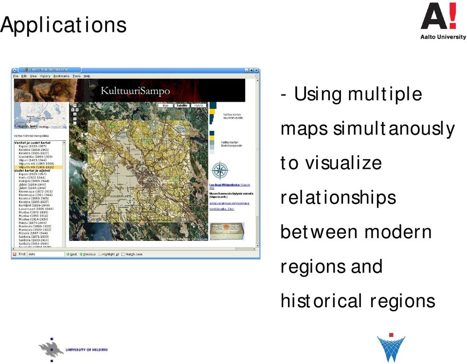Click the Aalto University logo

coord(443,21)
